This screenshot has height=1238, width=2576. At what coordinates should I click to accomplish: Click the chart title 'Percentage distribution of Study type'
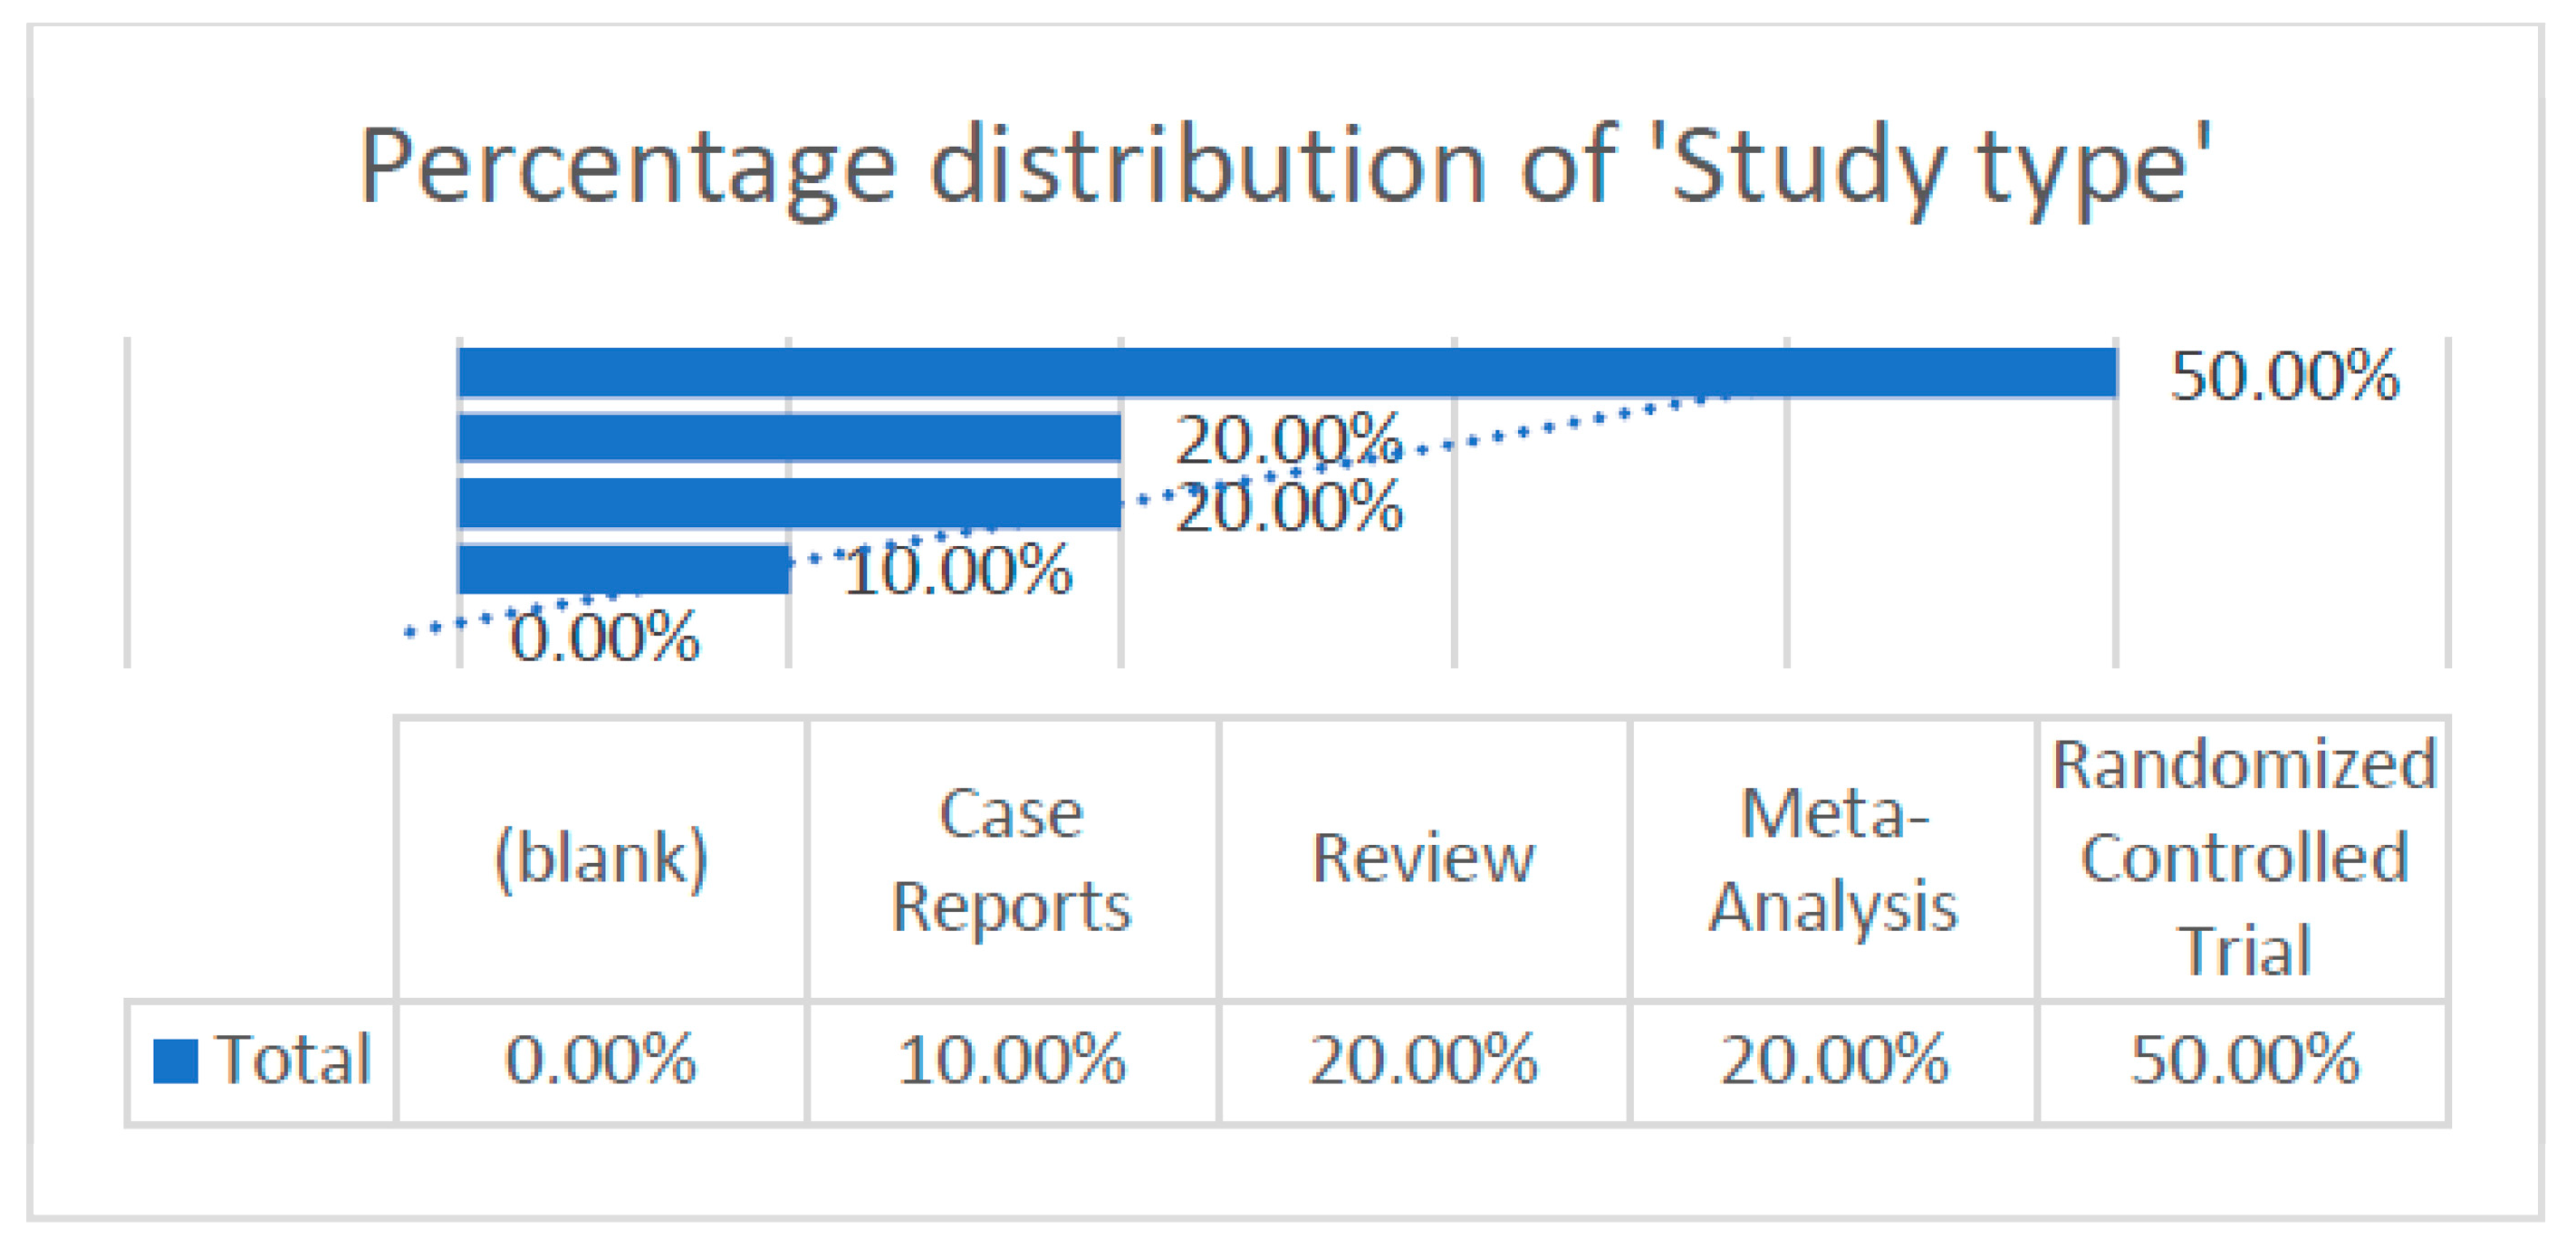click(x=1284, y=166)
